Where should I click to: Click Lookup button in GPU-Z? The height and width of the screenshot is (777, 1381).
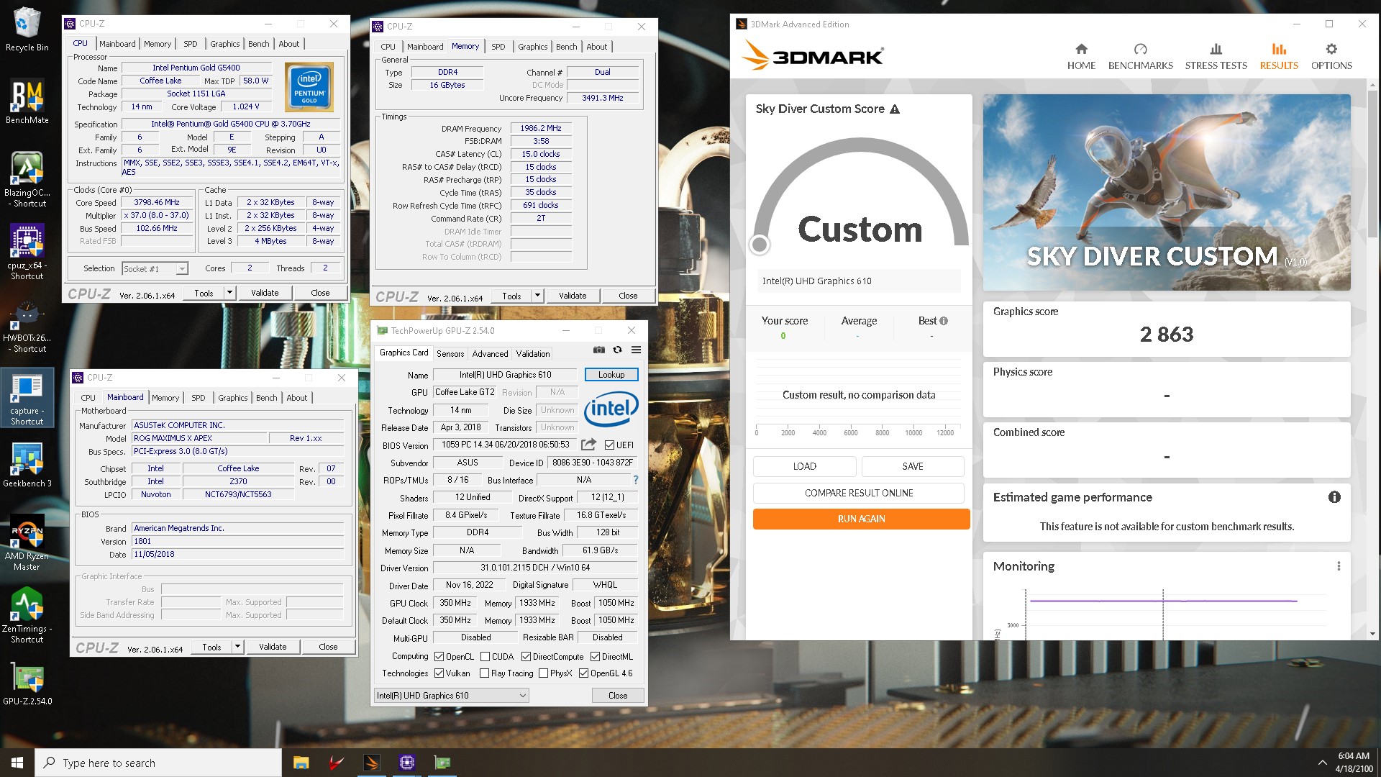tap(611, 375)
